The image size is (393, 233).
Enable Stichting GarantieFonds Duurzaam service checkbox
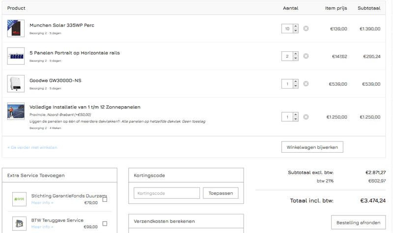coord(105,199)
